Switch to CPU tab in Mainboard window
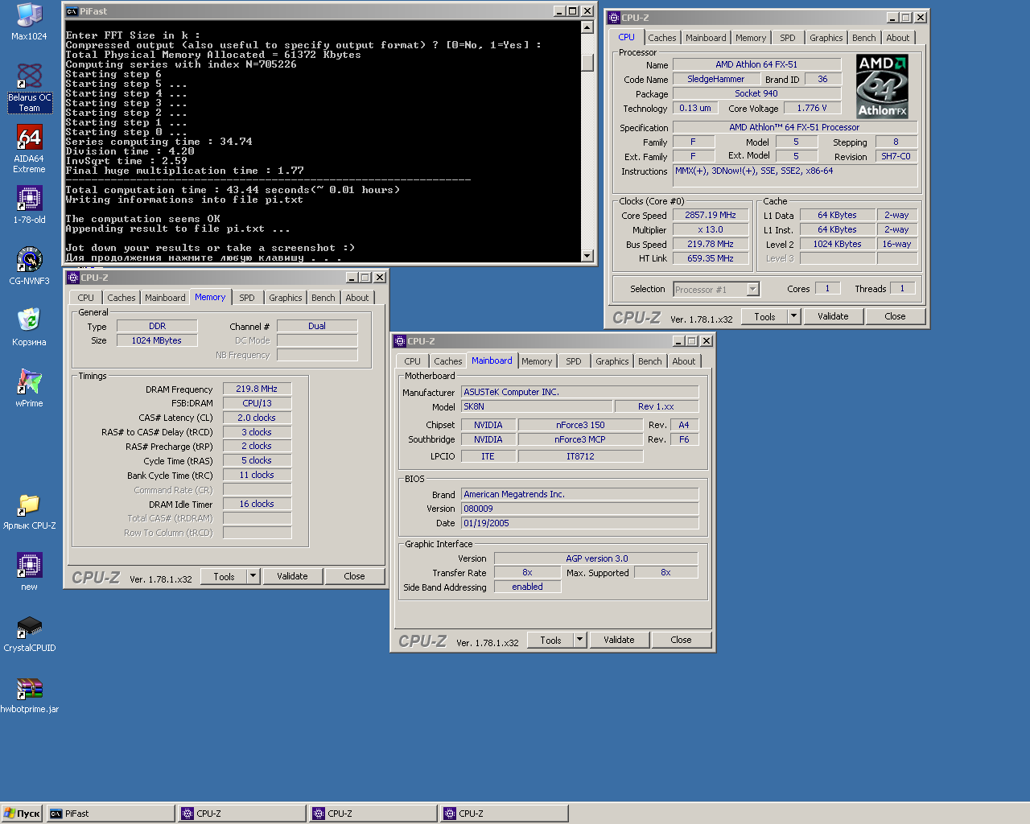 413,361
